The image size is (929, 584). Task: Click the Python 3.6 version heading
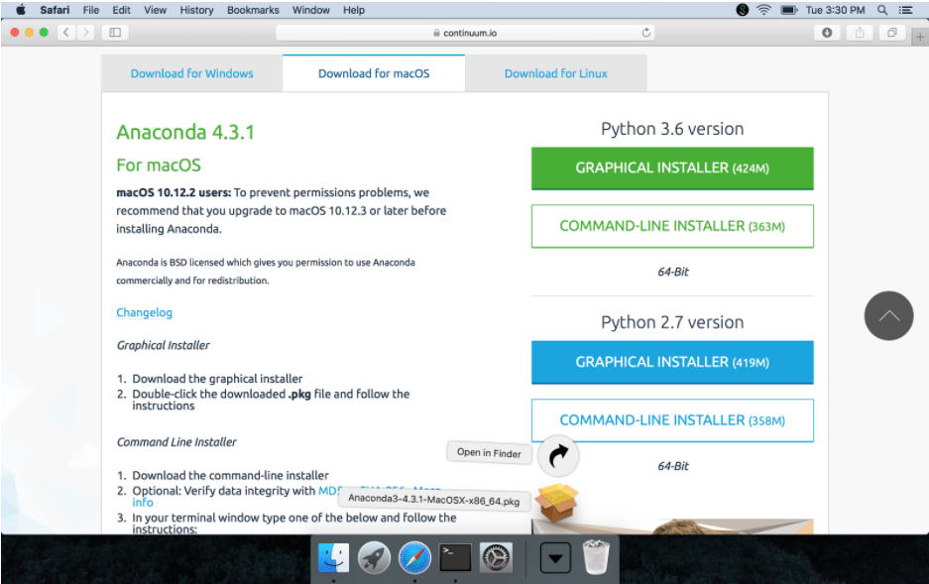tap(672, 129)
